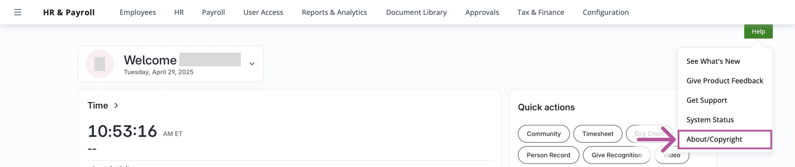Click the green Help button
Image resolution: width=795 pixels, height=167 pixels.
coord(758,32)
